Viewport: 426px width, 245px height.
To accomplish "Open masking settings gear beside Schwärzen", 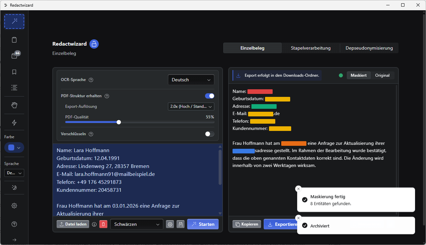I will (x=170, y=224).
